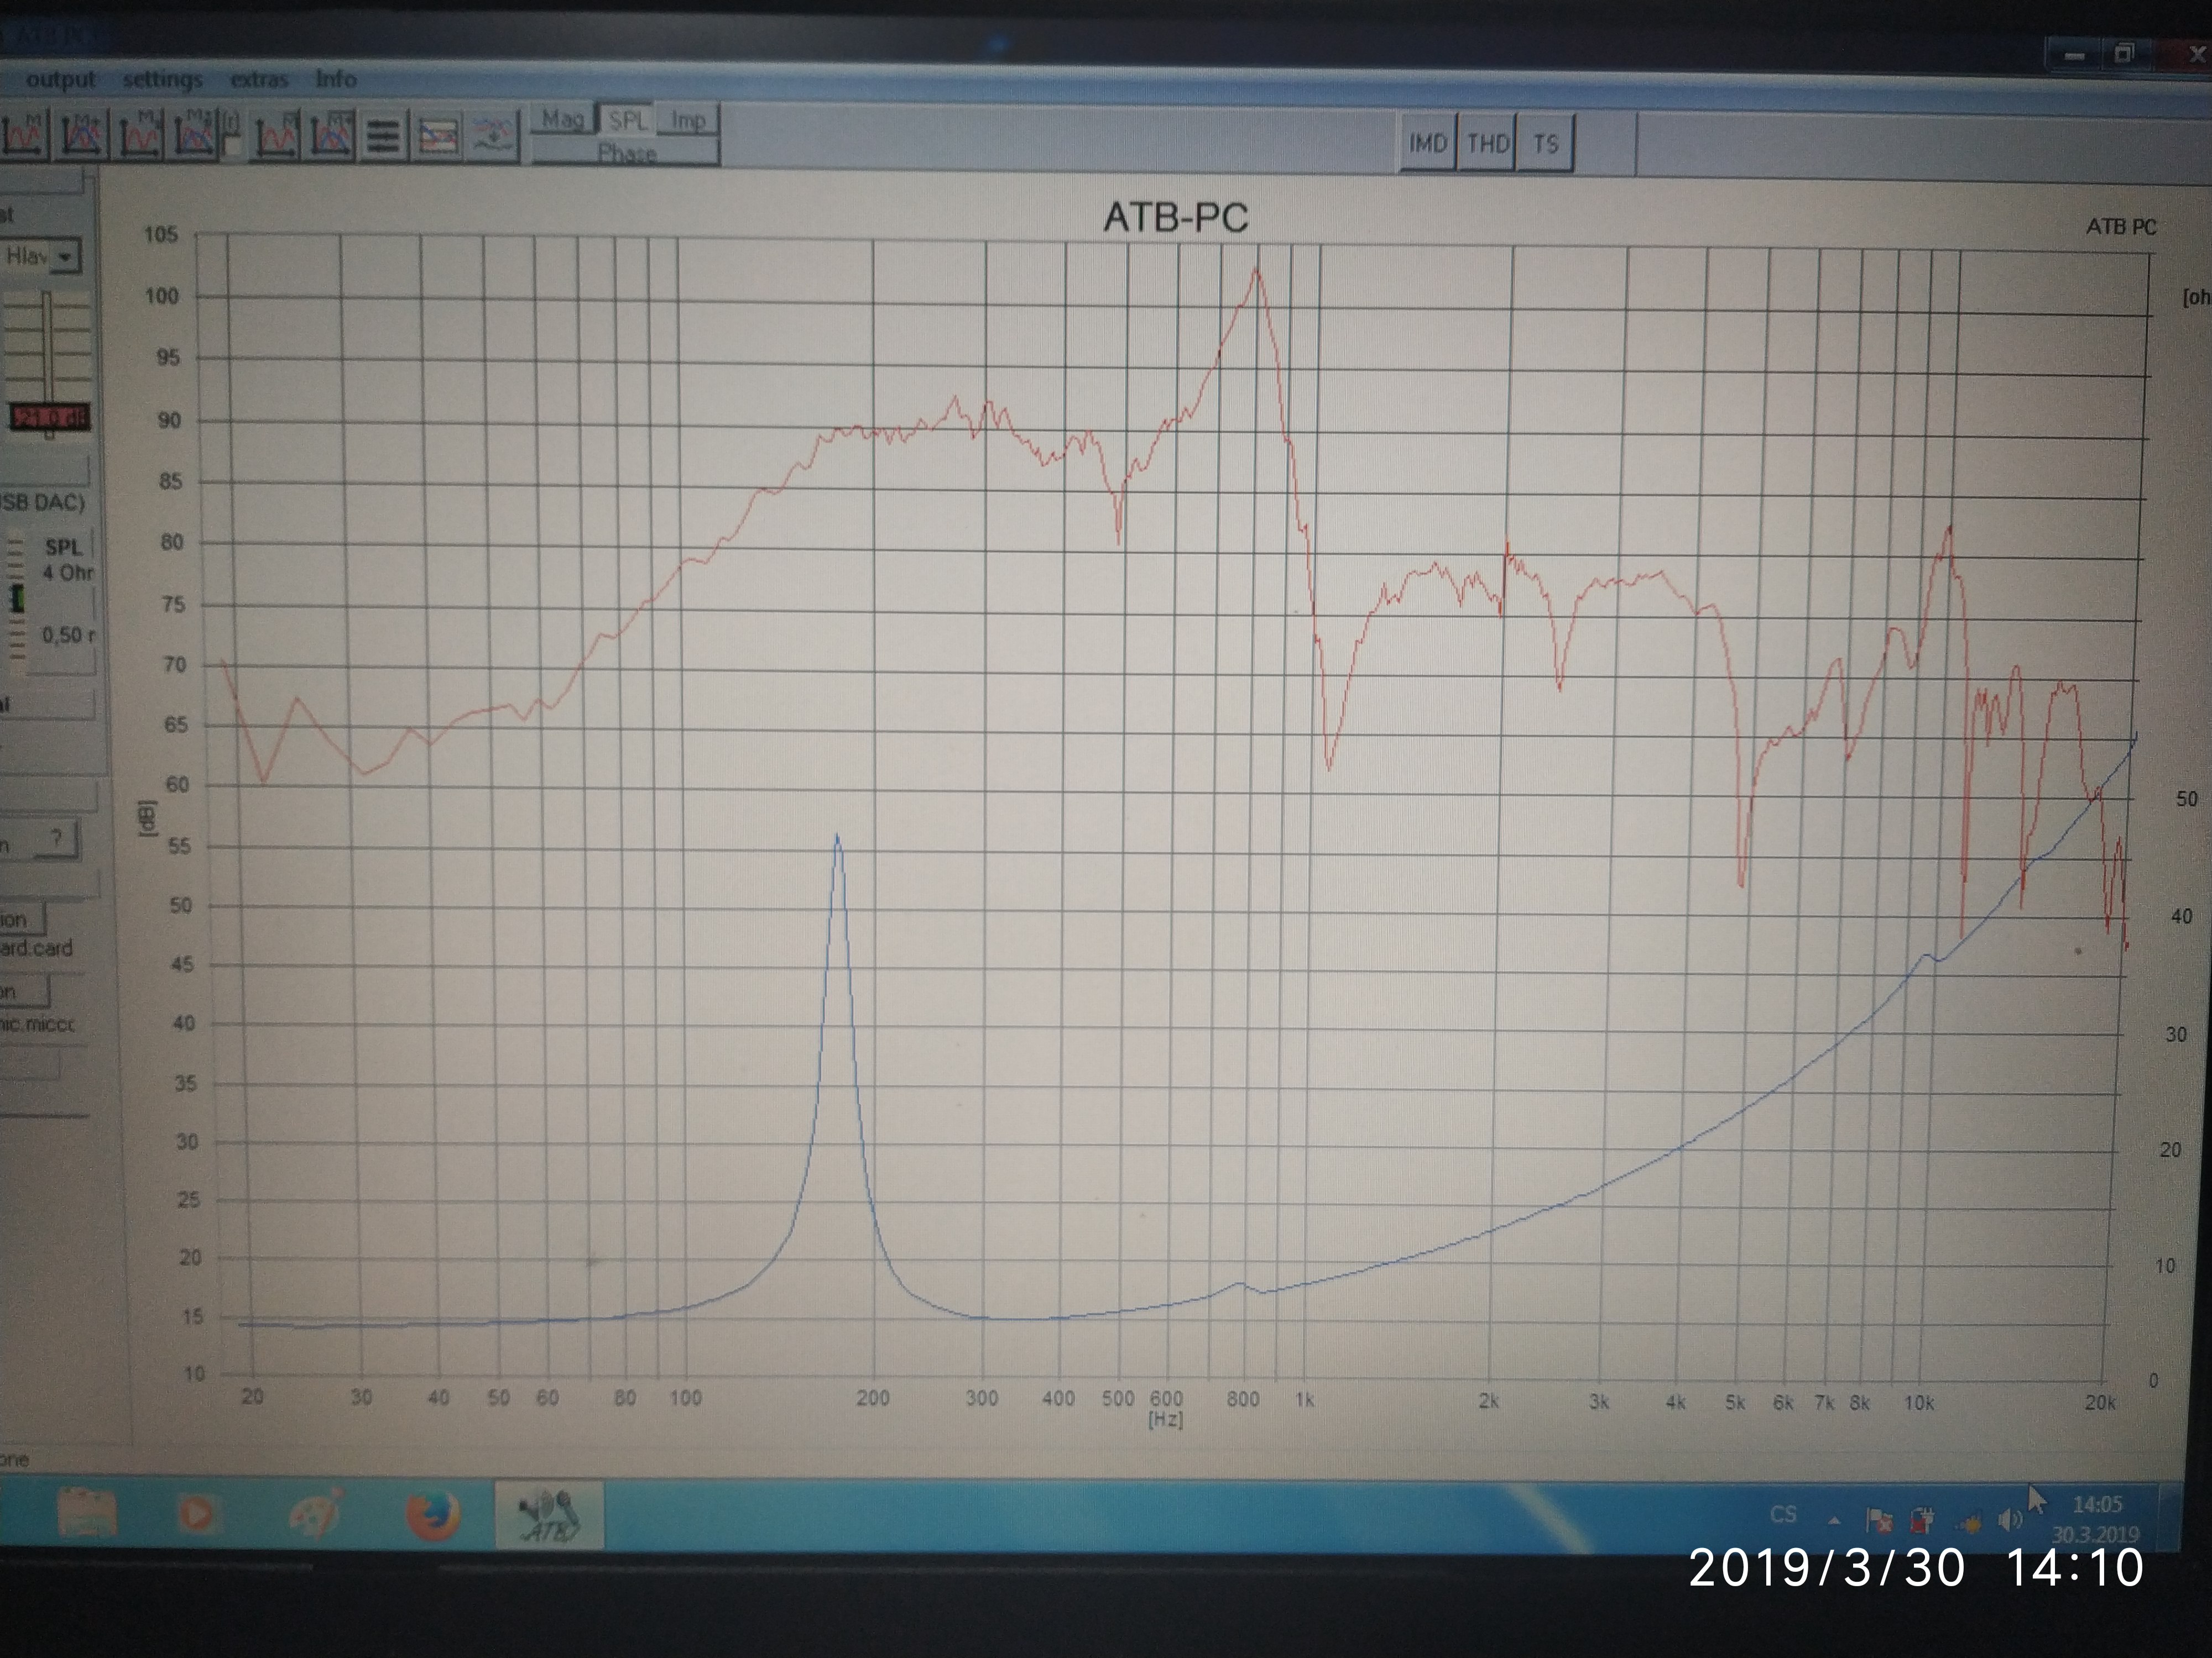The image size is (2212, 1658).
Task: Click the '[Hz]' frequency axis label
Action: [1165, 1419]
